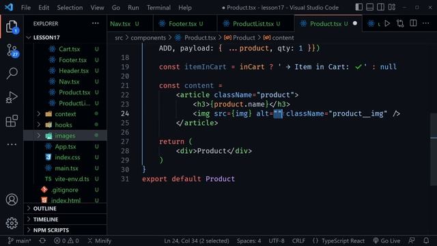Change indentation Spaces: 4 setting
Viewport: 437px width, 246px height.
click(249, 241)
